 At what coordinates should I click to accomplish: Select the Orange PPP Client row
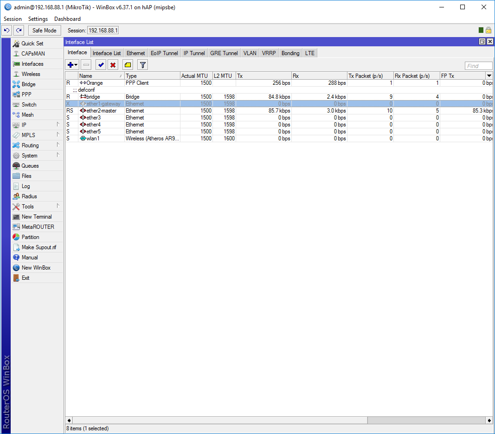pos(279,83)
